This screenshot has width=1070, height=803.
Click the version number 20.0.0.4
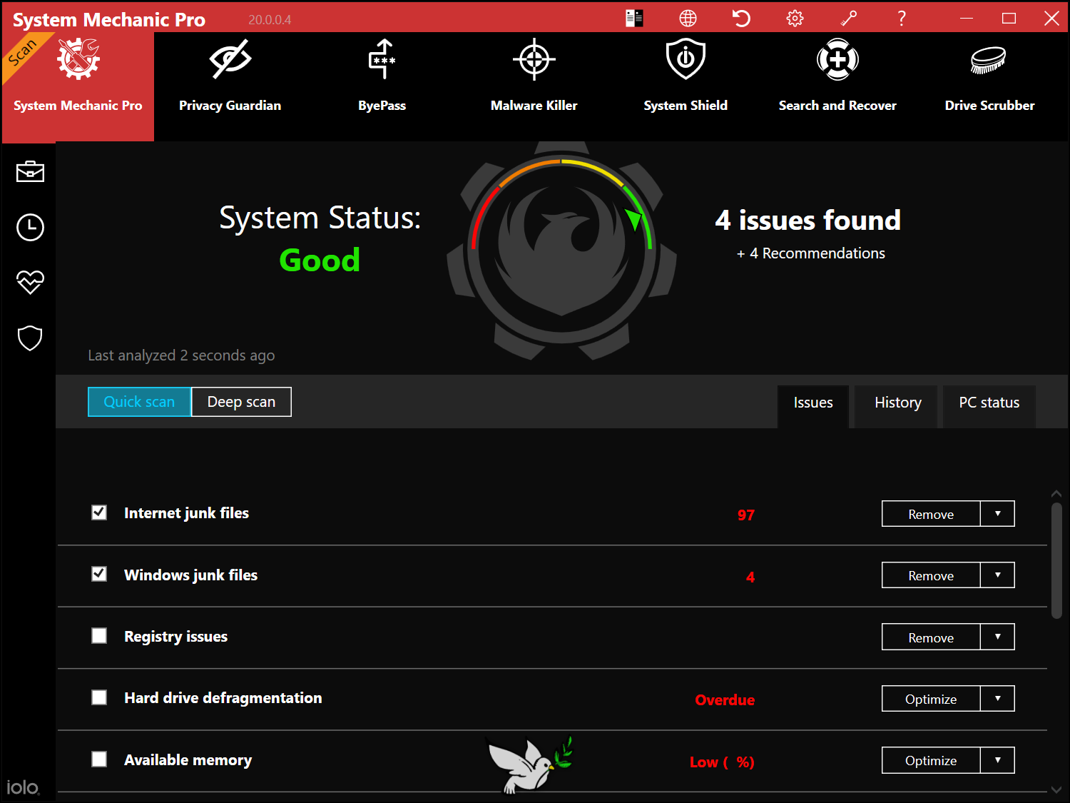270,20
